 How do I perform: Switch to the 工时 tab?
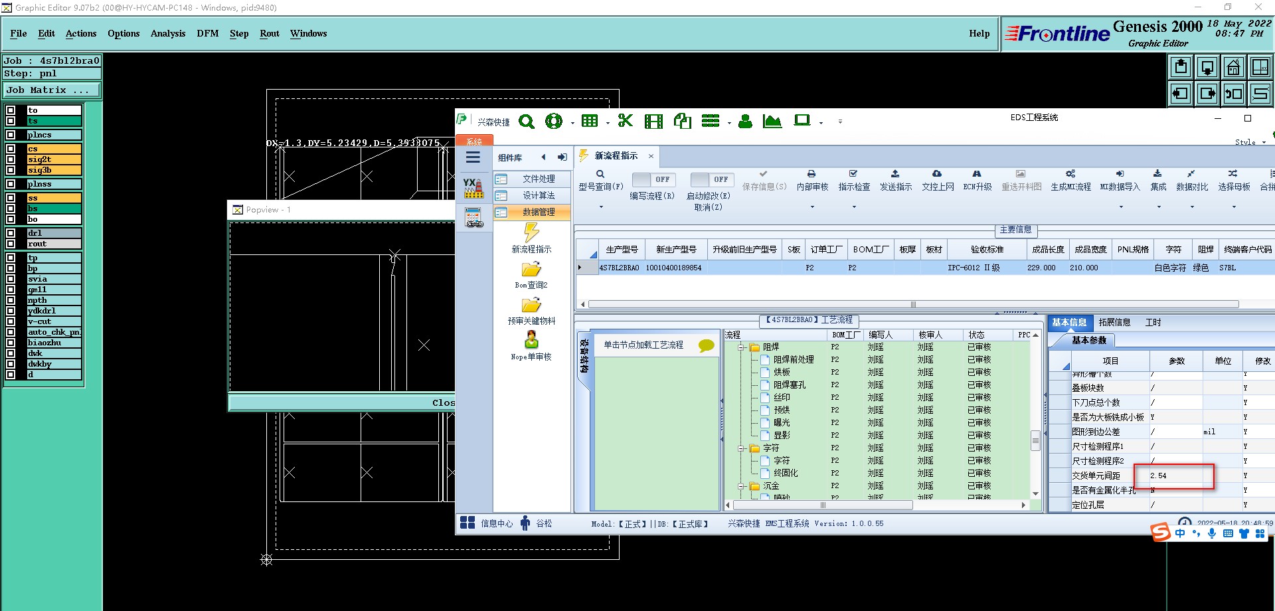(x=1153, y=322)
